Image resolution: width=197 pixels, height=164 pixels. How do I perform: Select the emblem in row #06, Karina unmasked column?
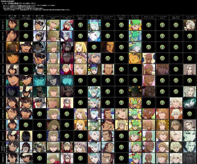pyautogui.click(x=80, y=80)
